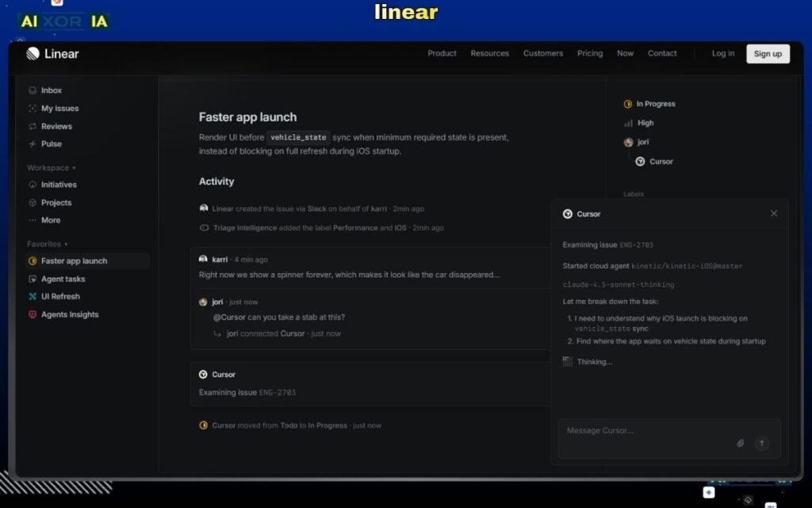Click the Sign up button
This screenshot has width=812, height=508.
[x=768, y=53]
